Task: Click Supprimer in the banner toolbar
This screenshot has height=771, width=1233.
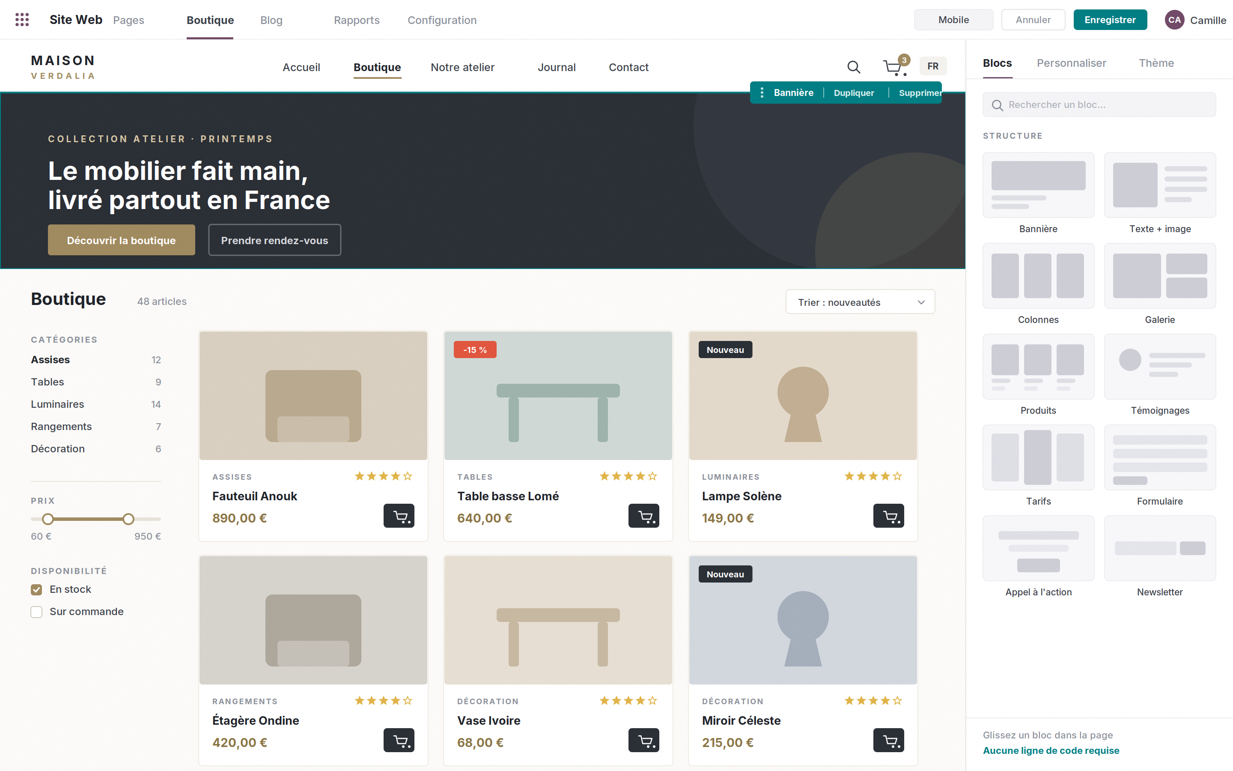Action: [920, 93]
